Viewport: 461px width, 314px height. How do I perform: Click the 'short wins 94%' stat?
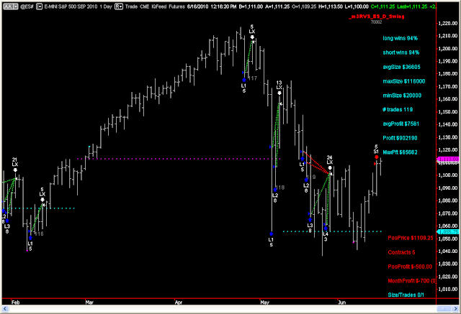point(400,52)
